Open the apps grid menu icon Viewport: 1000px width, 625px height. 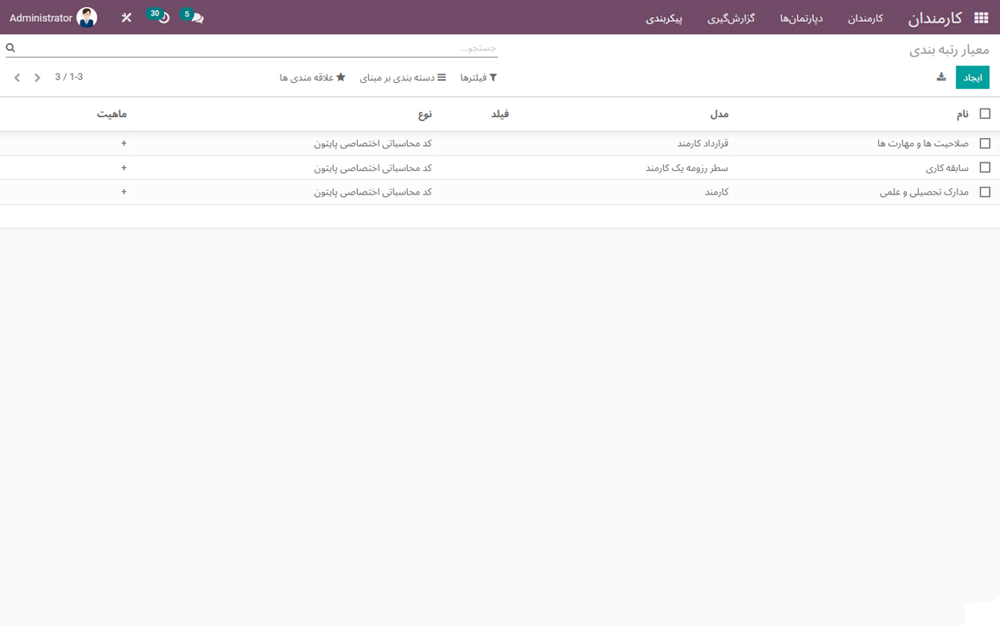(x=980, y=18)
